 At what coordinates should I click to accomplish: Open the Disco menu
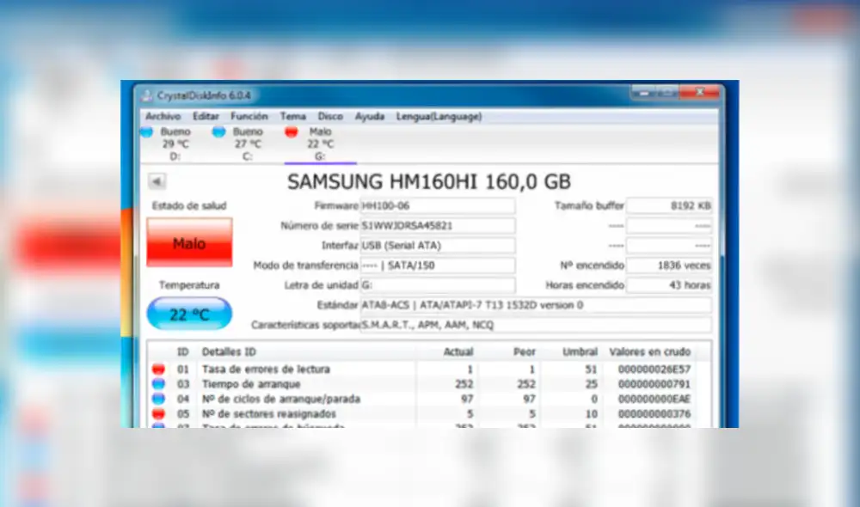coord(330,116)
